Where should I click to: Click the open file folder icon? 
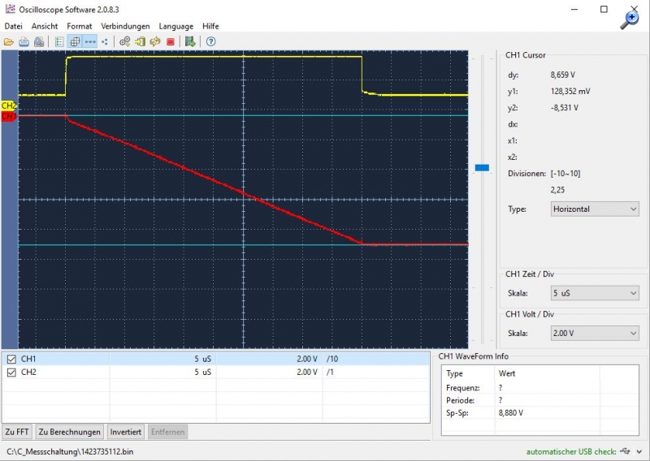9,41
